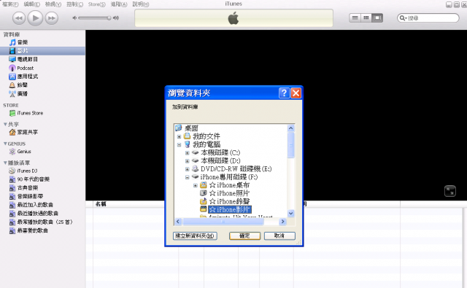
Task: Click the dialog help question mark button
Action: pyautogui.click(x=284, y=93)
